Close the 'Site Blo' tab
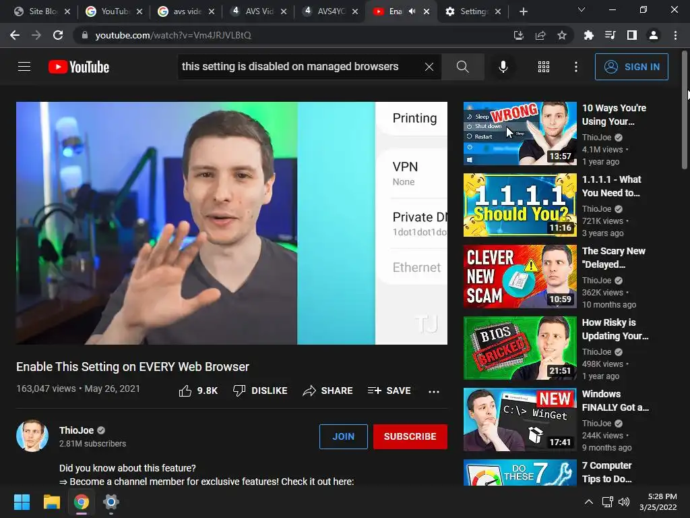 pos(67,11)
